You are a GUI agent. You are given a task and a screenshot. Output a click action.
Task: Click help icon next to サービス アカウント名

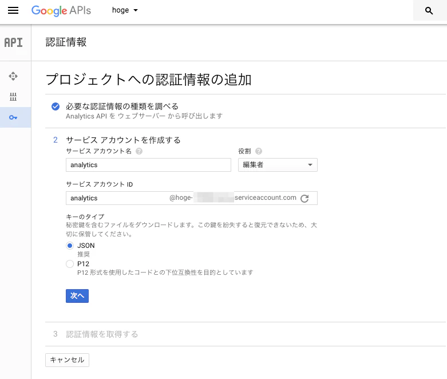(139, 151)
